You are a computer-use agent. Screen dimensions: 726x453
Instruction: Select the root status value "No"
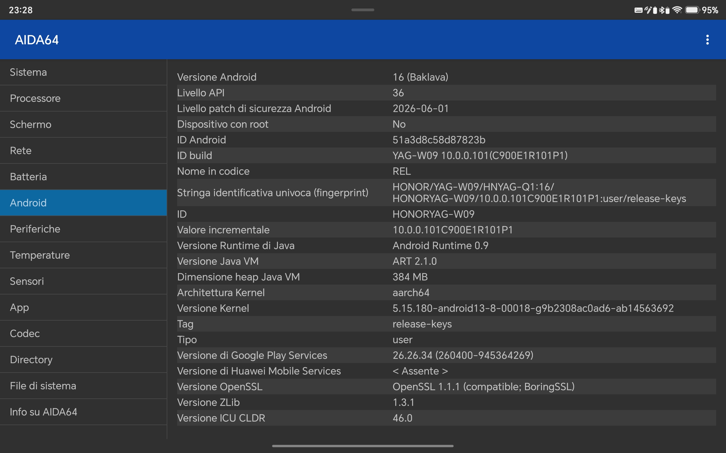(399, 124)
